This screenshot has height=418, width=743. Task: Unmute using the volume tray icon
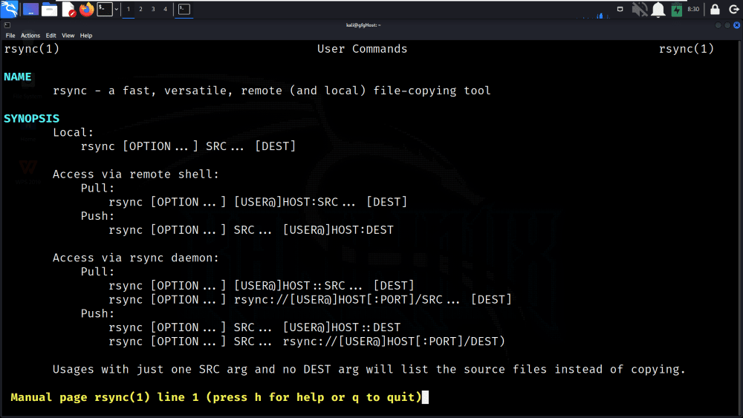640,9
